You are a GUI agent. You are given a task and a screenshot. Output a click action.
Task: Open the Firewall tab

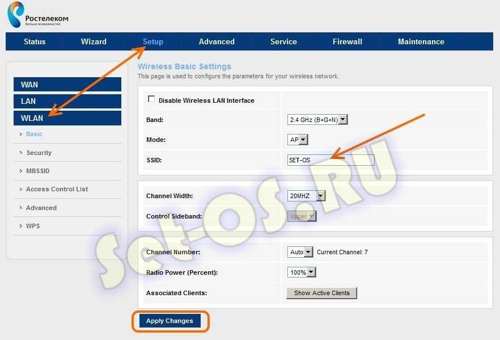point(348,41)
